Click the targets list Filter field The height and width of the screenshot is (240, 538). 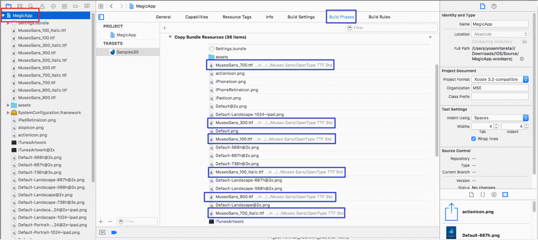pos(137,221)
